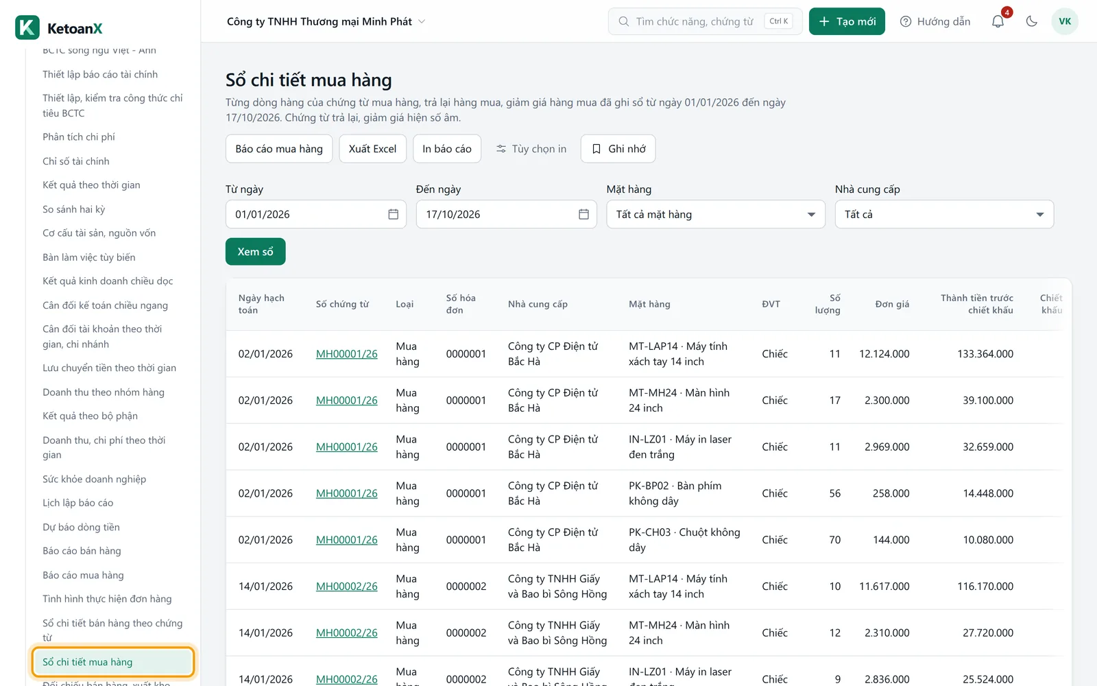Expand company selector Minh Phát
The width and height of the screenshot is (1097, 686).
326,21
